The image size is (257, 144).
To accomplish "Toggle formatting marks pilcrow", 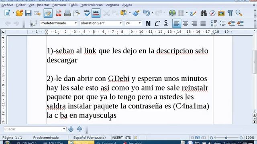I will pyautogui.click(x=230, y=13).
